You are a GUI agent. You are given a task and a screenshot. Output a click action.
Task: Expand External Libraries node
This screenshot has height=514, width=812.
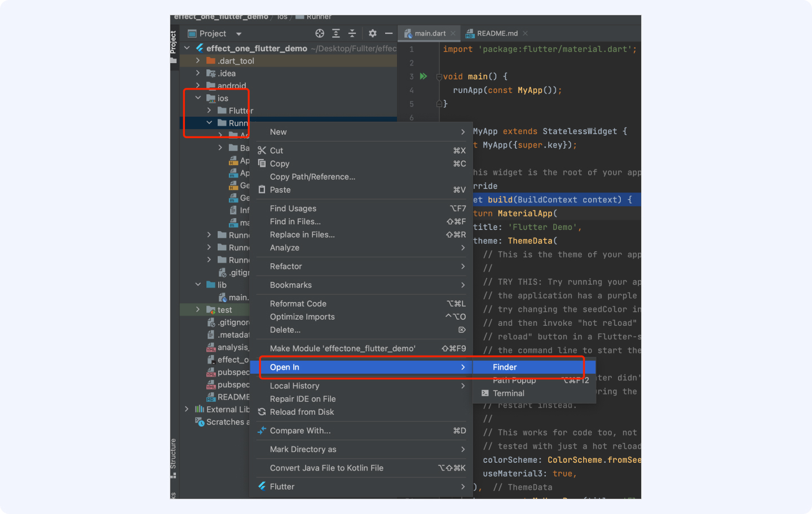[187, 409]
